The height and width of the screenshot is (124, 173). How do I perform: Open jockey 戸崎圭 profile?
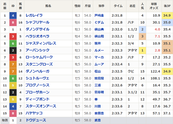[99, 16]
